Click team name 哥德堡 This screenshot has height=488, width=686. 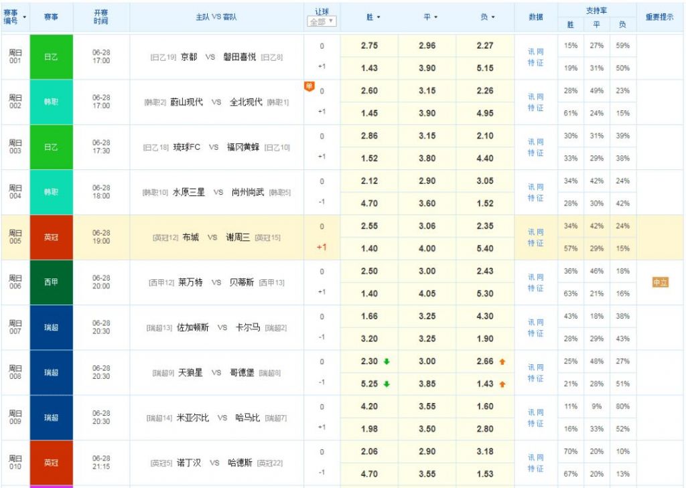click(242, 373)
